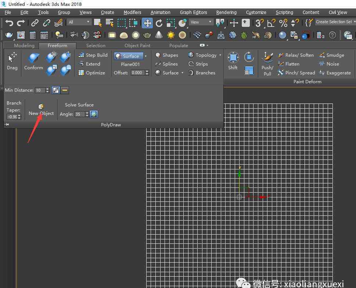The image size is (356, 288).
Task: Select the Drag tool in PolyDraw
Action: (x=12, y=61)
